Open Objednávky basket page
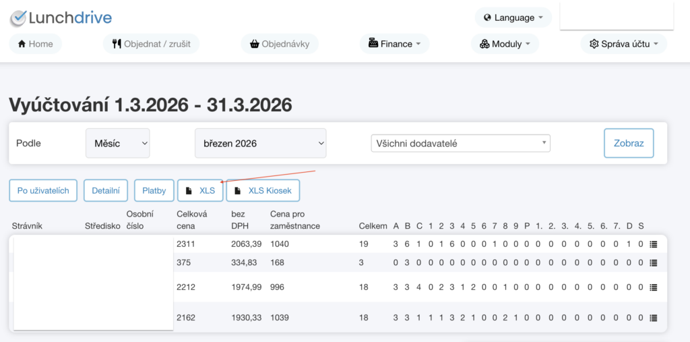Image resolution: width=690 pixels, height=342 pixels. click(279, 44)
